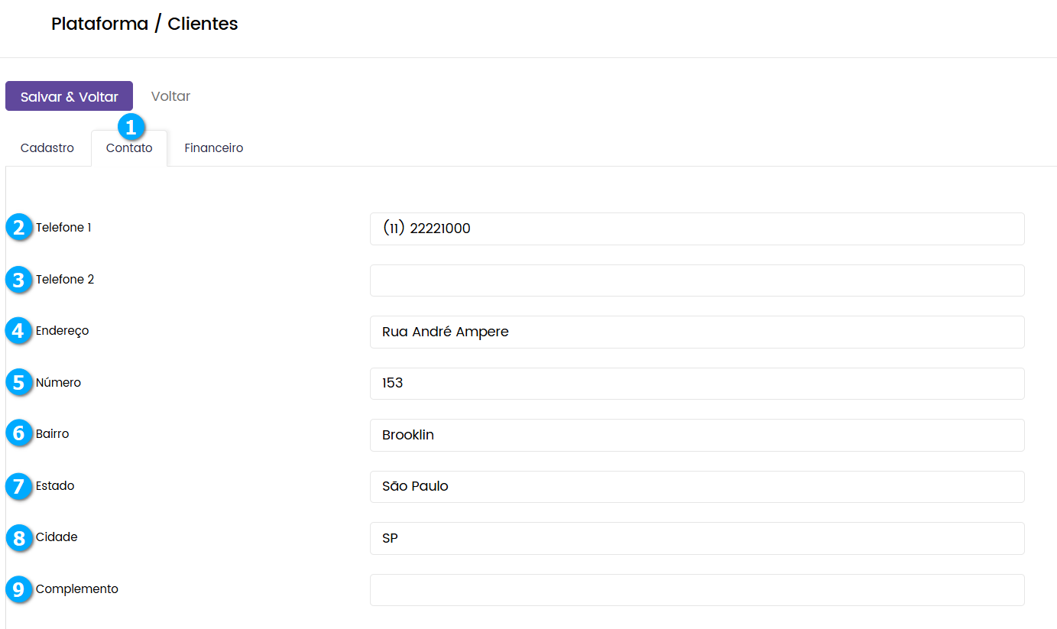Click badge number 9 beside Complemento
1057x629 pixels.
point(19,589)
